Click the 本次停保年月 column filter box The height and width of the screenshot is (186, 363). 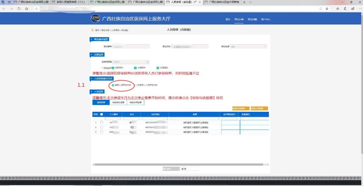click(230, 119)
